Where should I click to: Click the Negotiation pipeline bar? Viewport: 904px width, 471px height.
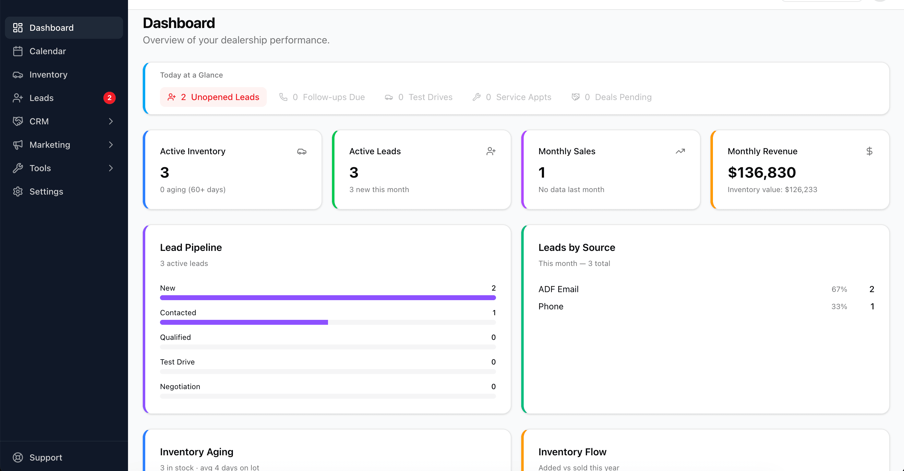tap(328, 396)
